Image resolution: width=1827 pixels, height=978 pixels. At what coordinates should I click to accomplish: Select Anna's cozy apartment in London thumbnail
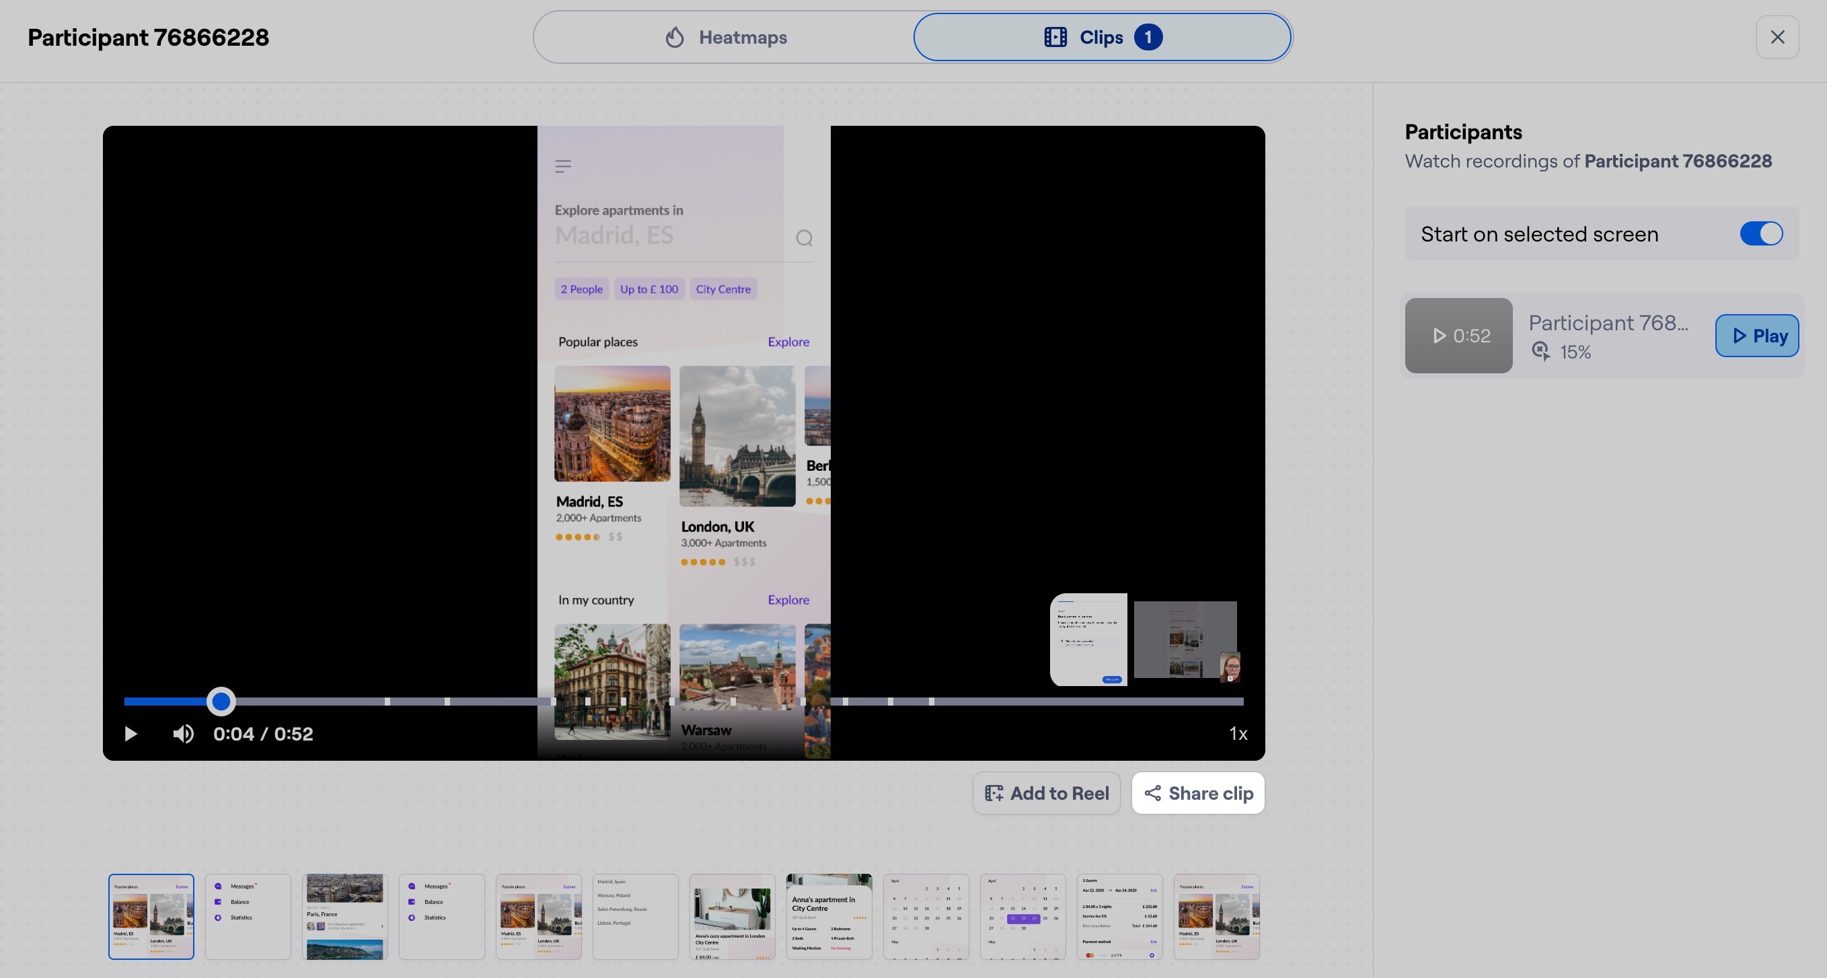(732, 916)
